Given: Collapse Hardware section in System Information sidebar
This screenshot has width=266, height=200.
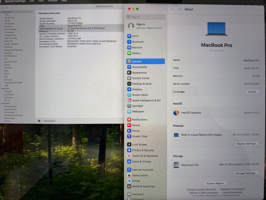Looking at the screenshot, I should 1,12.
